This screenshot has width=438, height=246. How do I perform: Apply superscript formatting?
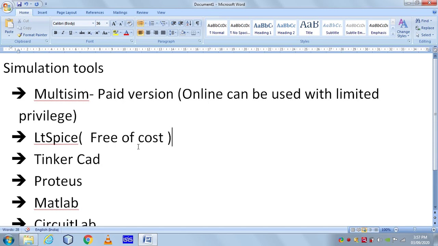97,33
